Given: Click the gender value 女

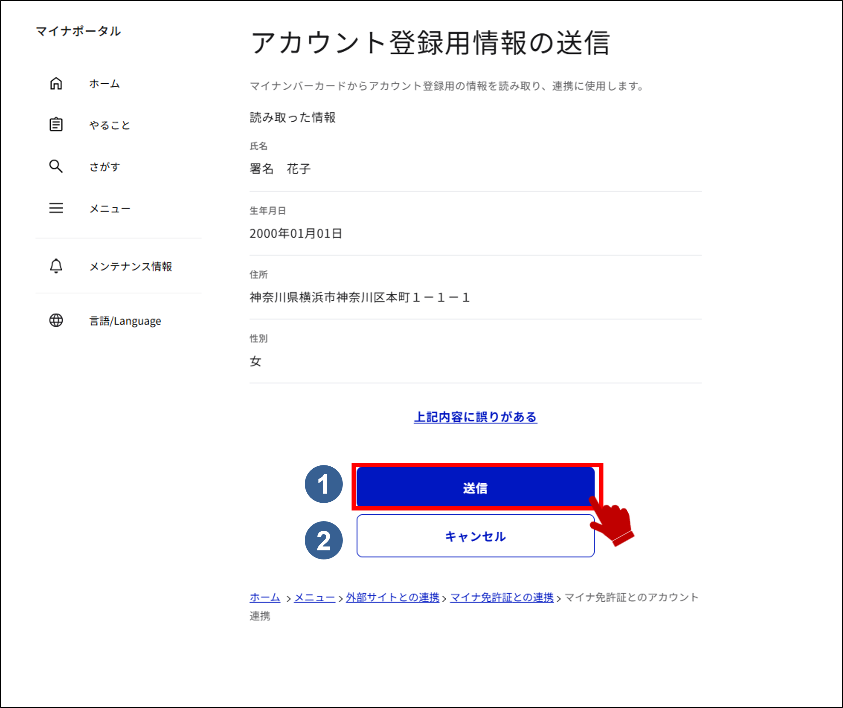Looking at the screenshot, I should tap(255, 361).
